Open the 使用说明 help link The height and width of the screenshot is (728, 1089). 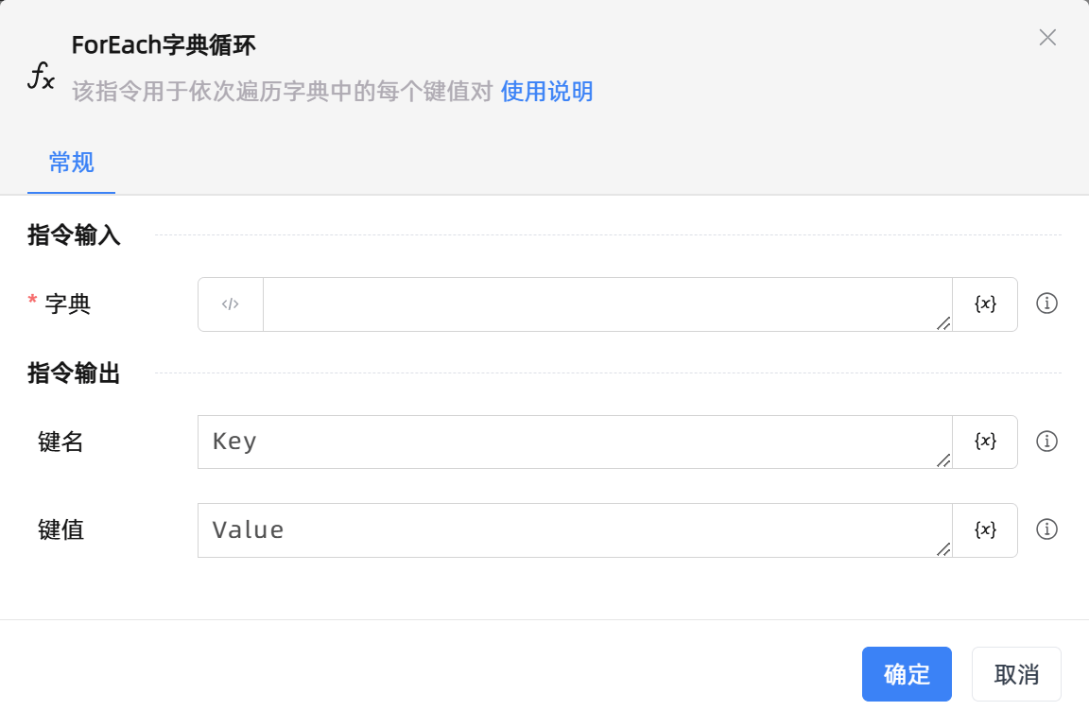[546, 92]
